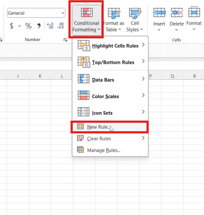This screenshot has height=215, width=204.
Task: Click the Icon Sets icon
Action: (x=84, y=112)
